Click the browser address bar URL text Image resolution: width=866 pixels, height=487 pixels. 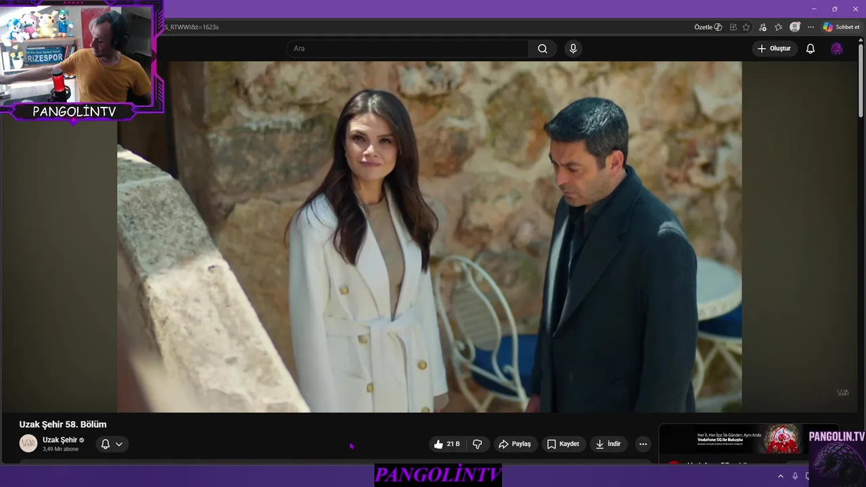point(191,27)
